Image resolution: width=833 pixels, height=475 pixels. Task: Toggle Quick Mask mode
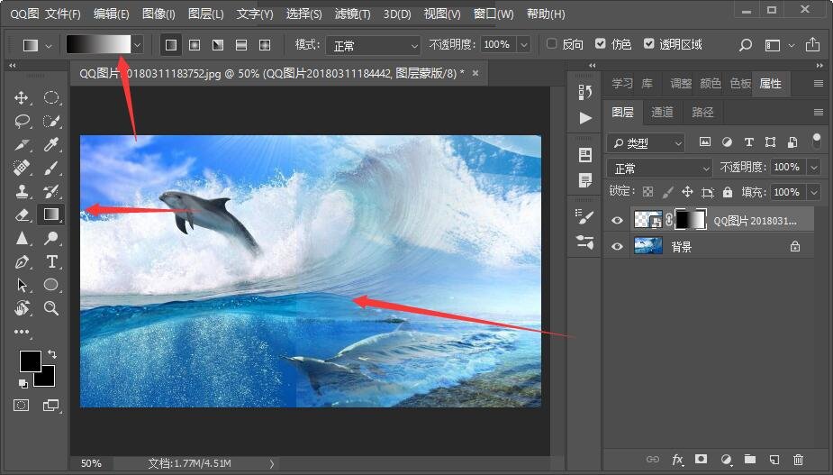coord(22,406)
